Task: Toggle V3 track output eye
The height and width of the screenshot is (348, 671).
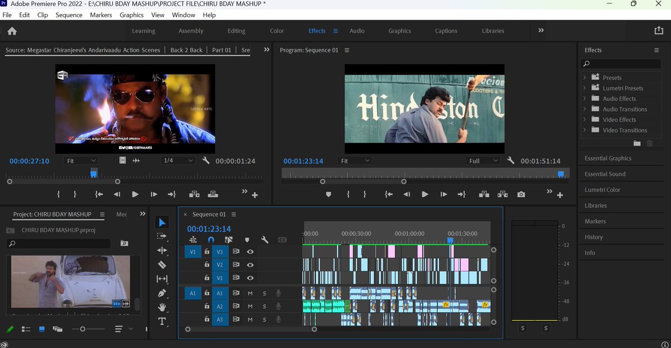Action: [250, 252]
